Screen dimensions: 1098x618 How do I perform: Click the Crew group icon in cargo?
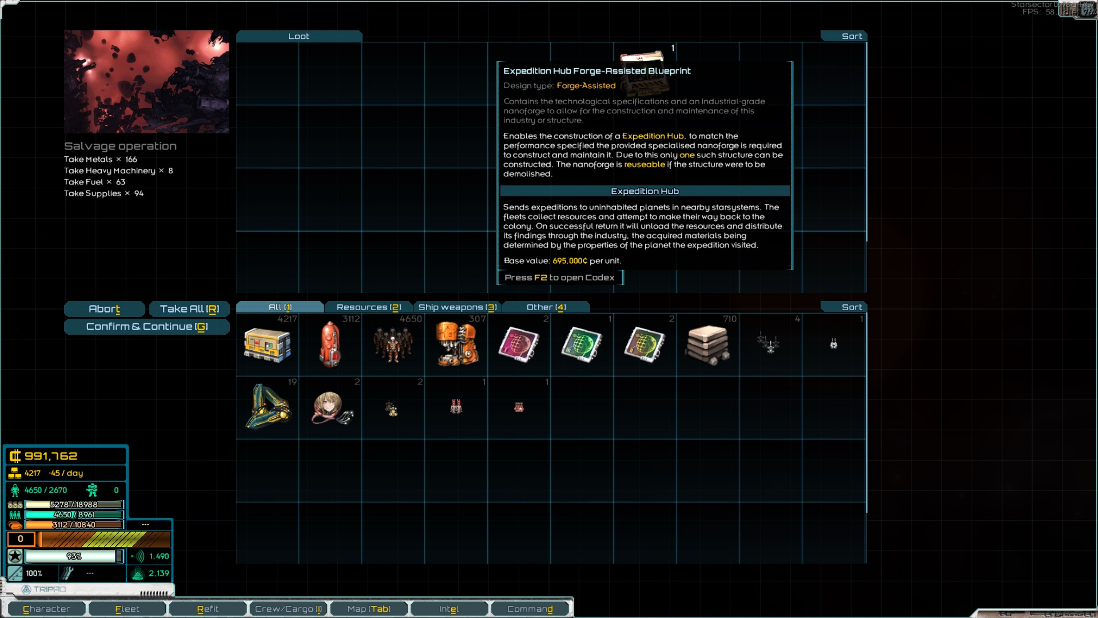click(x=393, y=345)
